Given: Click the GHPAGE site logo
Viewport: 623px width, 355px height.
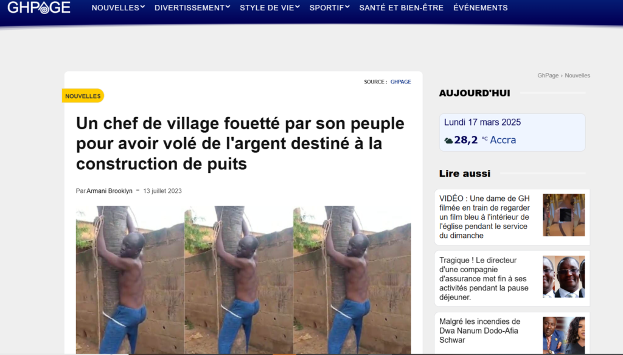Looking at the screenshot, I should (x=39, y=7).
